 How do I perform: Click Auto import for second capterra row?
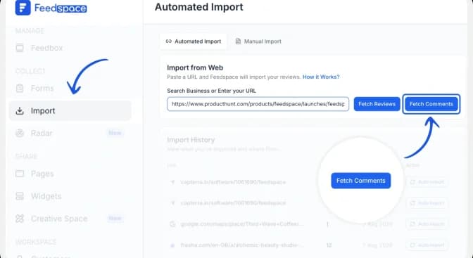pos(427,203)
